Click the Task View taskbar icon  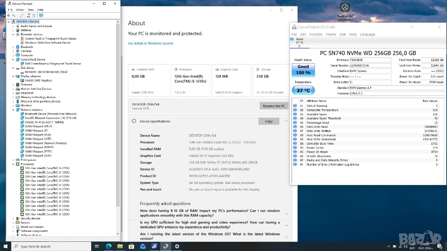(97, 246)
